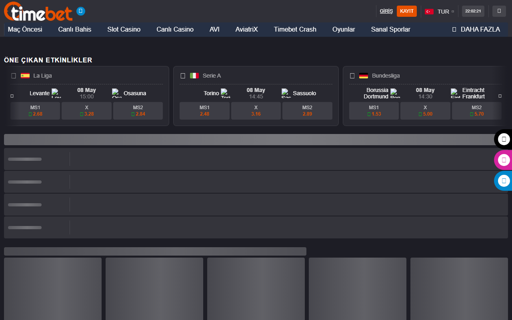512x320 pixels.
Task: Click the Italy flag in Serie A card
Action: point(194,76)
